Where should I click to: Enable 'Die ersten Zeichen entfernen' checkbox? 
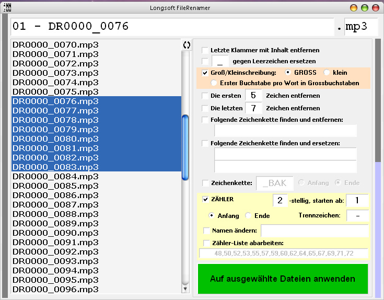pos(205,96)
